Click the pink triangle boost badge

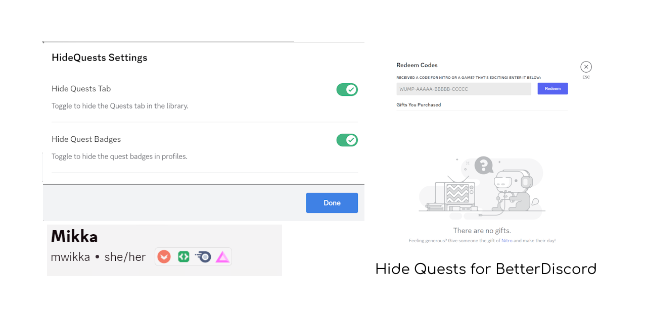tap(223, 257)
